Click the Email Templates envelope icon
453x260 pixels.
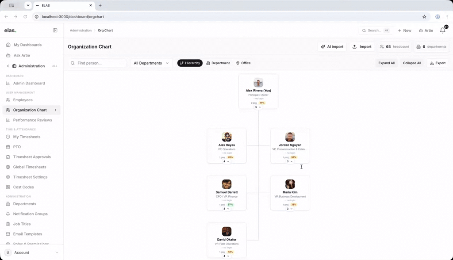[x=8, y=234]
